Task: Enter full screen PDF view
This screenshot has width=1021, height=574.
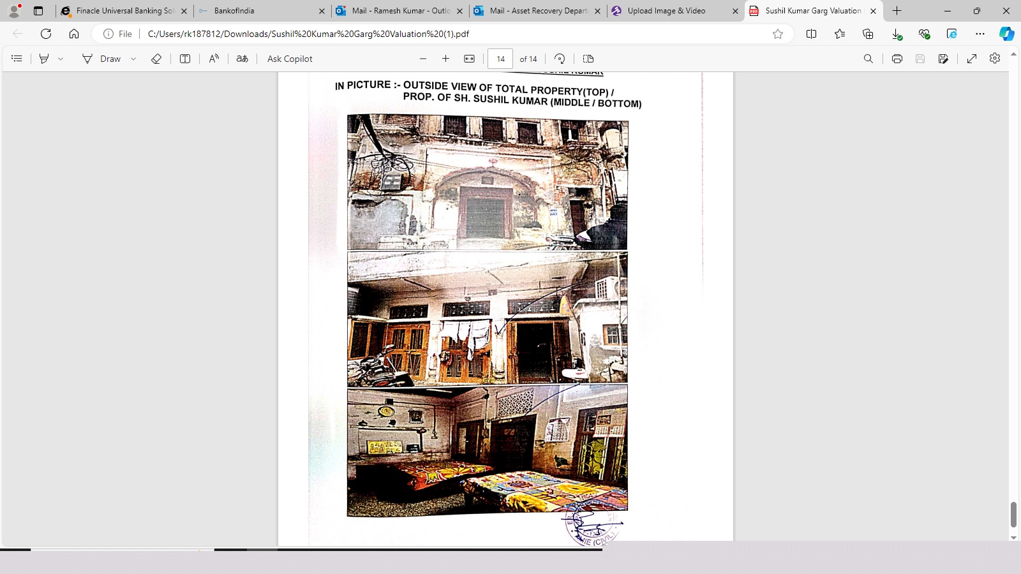Action: [x=972, y=59]
